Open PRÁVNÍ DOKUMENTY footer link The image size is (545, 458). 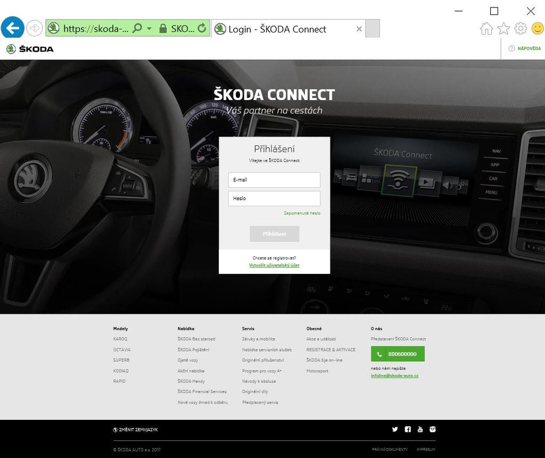coord(390,449)
